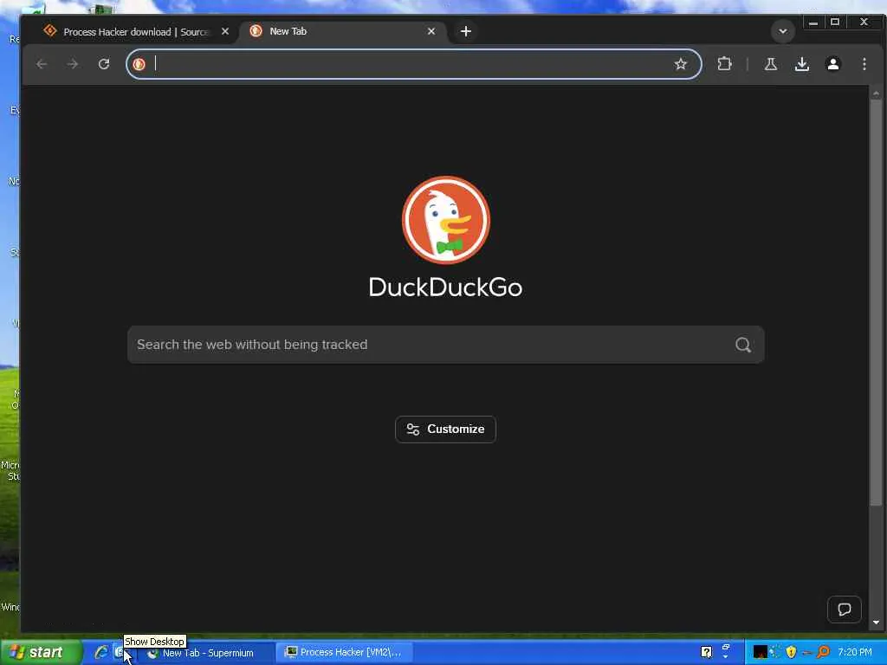
Task: Open the experiments flask icon
Action: coord(770,64)
